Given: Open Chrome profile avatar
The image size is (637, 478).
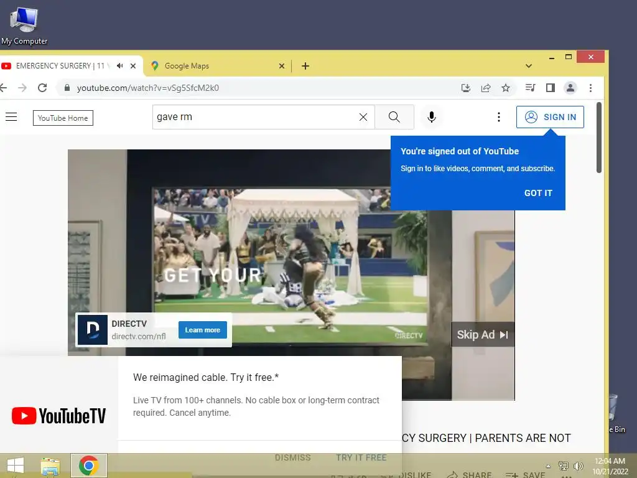Looking at the screenshot, I should point(570,88).
